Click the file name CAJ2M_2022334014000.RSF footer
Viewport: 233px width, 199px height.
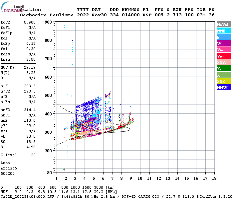pyautogui.click(x=27, y=196)
